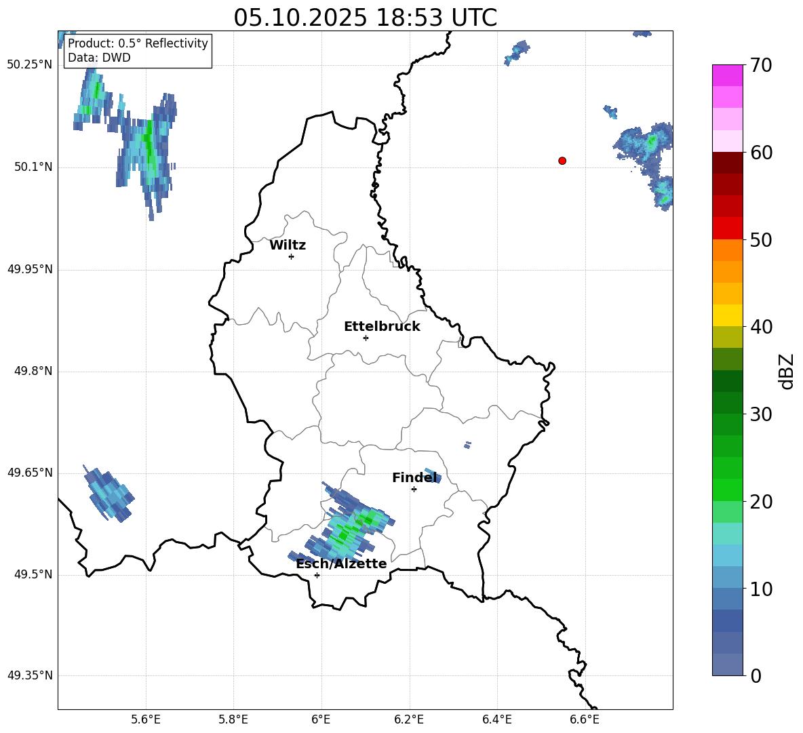Image resolution: width=803 pixels, height=733 pixels.
Task: Click the 30 label on colorbar
Action: (761, 414)
